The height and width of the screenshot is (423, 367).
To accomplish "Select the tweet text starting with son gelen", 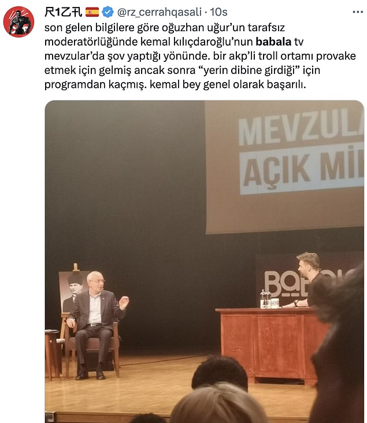I will [x=200, y=56].
